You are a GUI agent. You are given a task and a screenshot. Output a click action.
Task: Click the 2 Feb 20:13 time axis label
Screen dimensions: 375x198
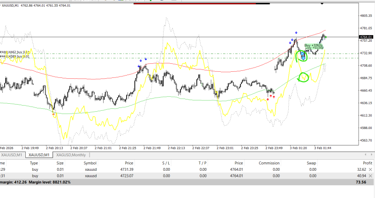[x=54, y=148]
